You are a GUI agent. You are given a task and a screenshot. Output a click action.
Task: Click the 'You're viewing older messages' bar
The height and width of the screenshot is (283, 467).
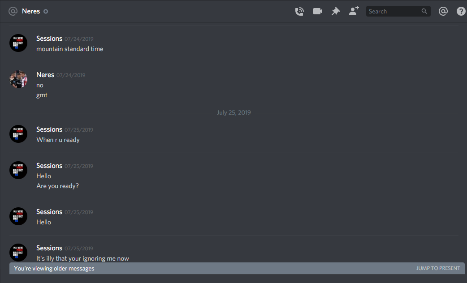click(237, 268)
